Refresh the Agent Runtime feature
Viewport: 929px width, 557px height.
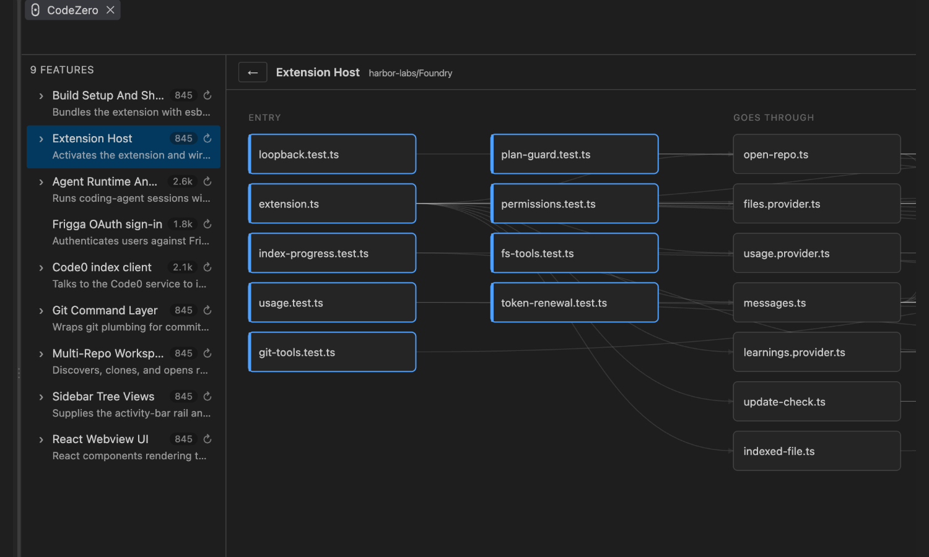click(207, 181)
